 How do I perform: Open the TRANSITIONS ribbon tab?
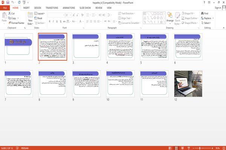coord(52,8)
